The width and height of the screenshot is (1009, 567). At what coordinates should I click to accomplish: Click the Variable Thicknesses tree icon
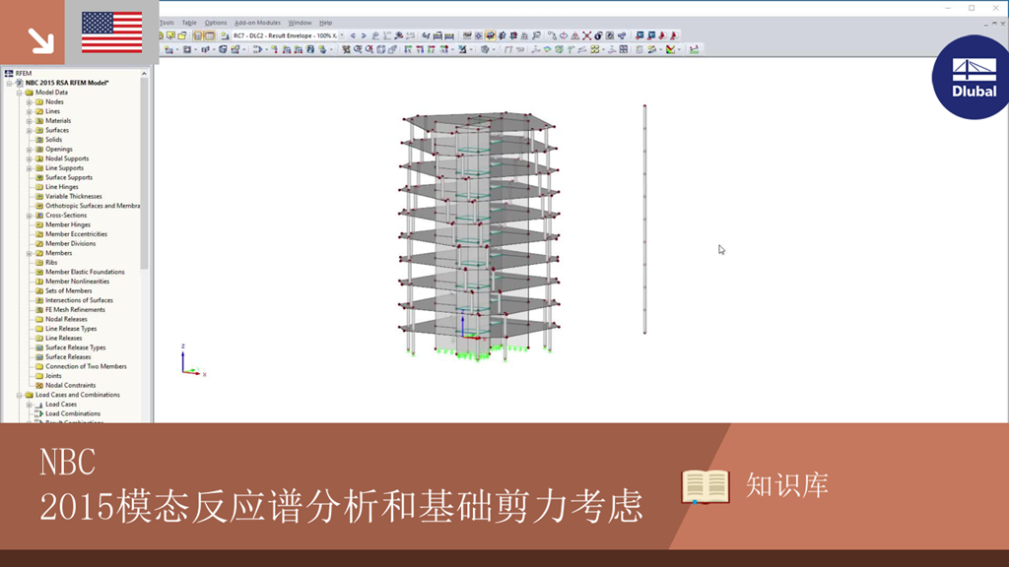39,196
